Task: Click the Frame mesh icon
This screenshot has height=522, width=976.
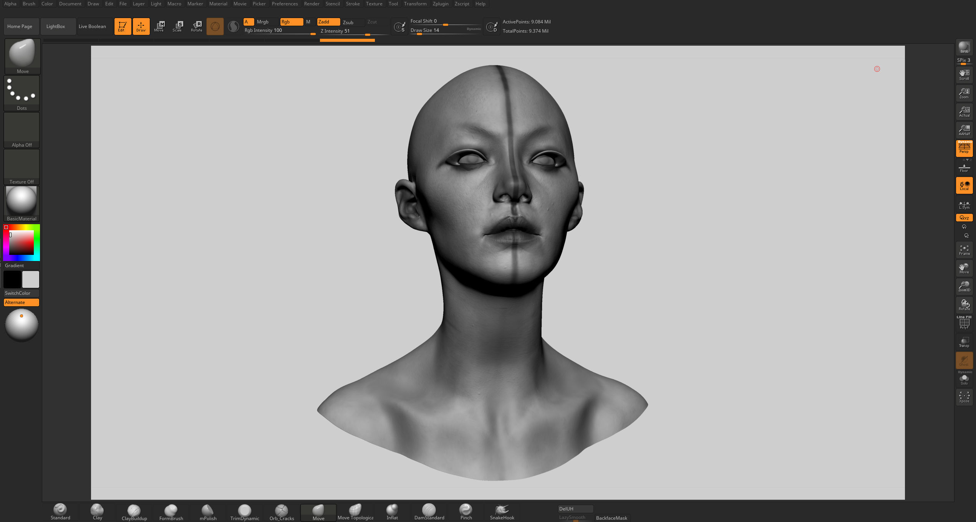Action: (964, 250)
